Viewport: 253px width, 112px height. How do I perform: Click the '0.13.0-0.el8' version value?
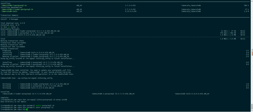pos(131,11)
